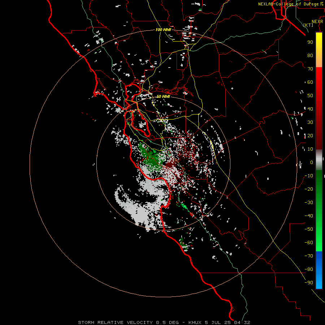Click the "[KT]" units label

point(308,25)
